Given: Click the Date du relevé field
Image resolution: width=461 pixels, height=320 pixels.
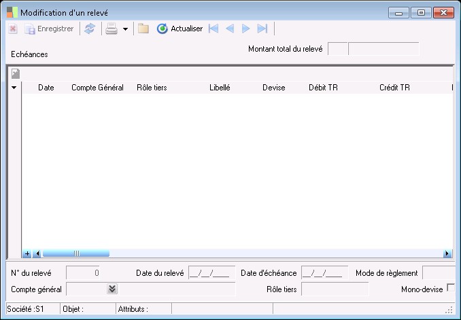Looking at the screenshot, I should [211, 273].
